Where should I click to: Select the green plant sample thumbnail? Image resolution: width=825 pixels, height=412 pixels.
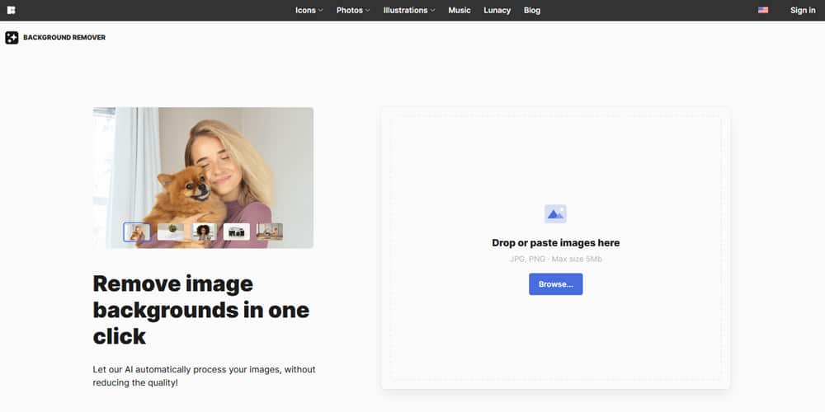click(x=171, y=232)
